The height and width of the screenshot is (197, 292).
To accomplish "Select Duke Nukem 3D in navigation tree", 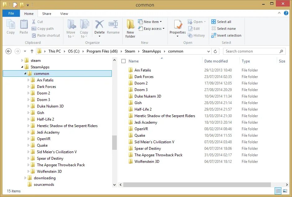I will click(50, 106).
